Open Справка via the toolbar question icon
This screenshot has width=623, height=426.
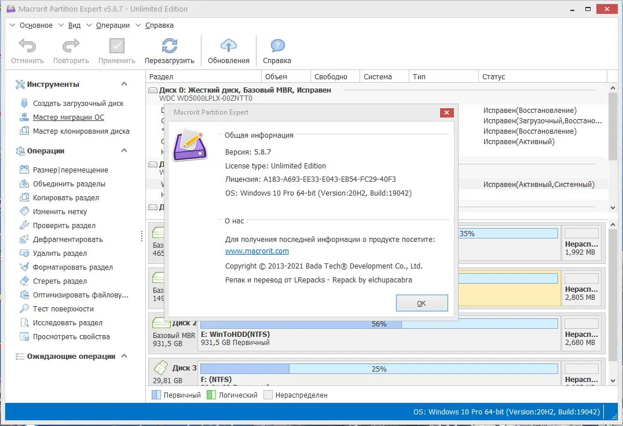click(276, 50)
